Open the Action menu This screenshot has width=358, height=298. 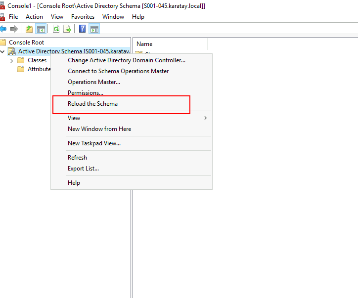tap(34, 17)
